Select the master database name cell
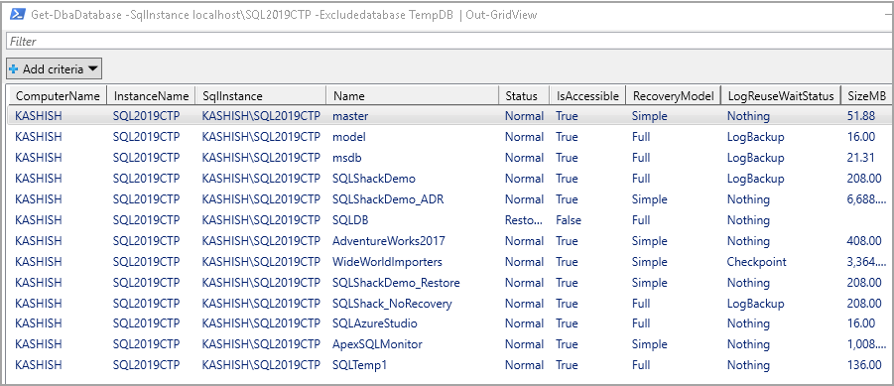The width and height of the screenshot is (894, 386). (350, 116)
